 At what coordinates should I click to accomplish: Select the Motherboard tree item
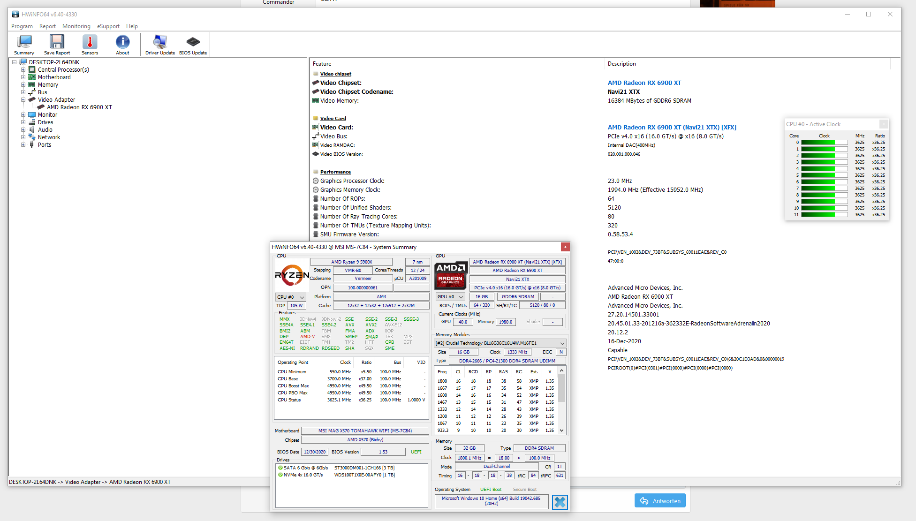(54, 77)
